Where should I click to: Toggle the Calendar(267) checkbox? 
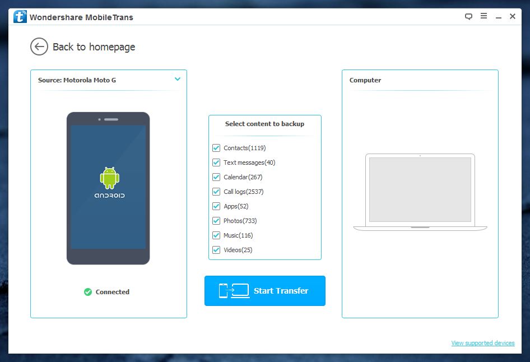coord(216,177)
